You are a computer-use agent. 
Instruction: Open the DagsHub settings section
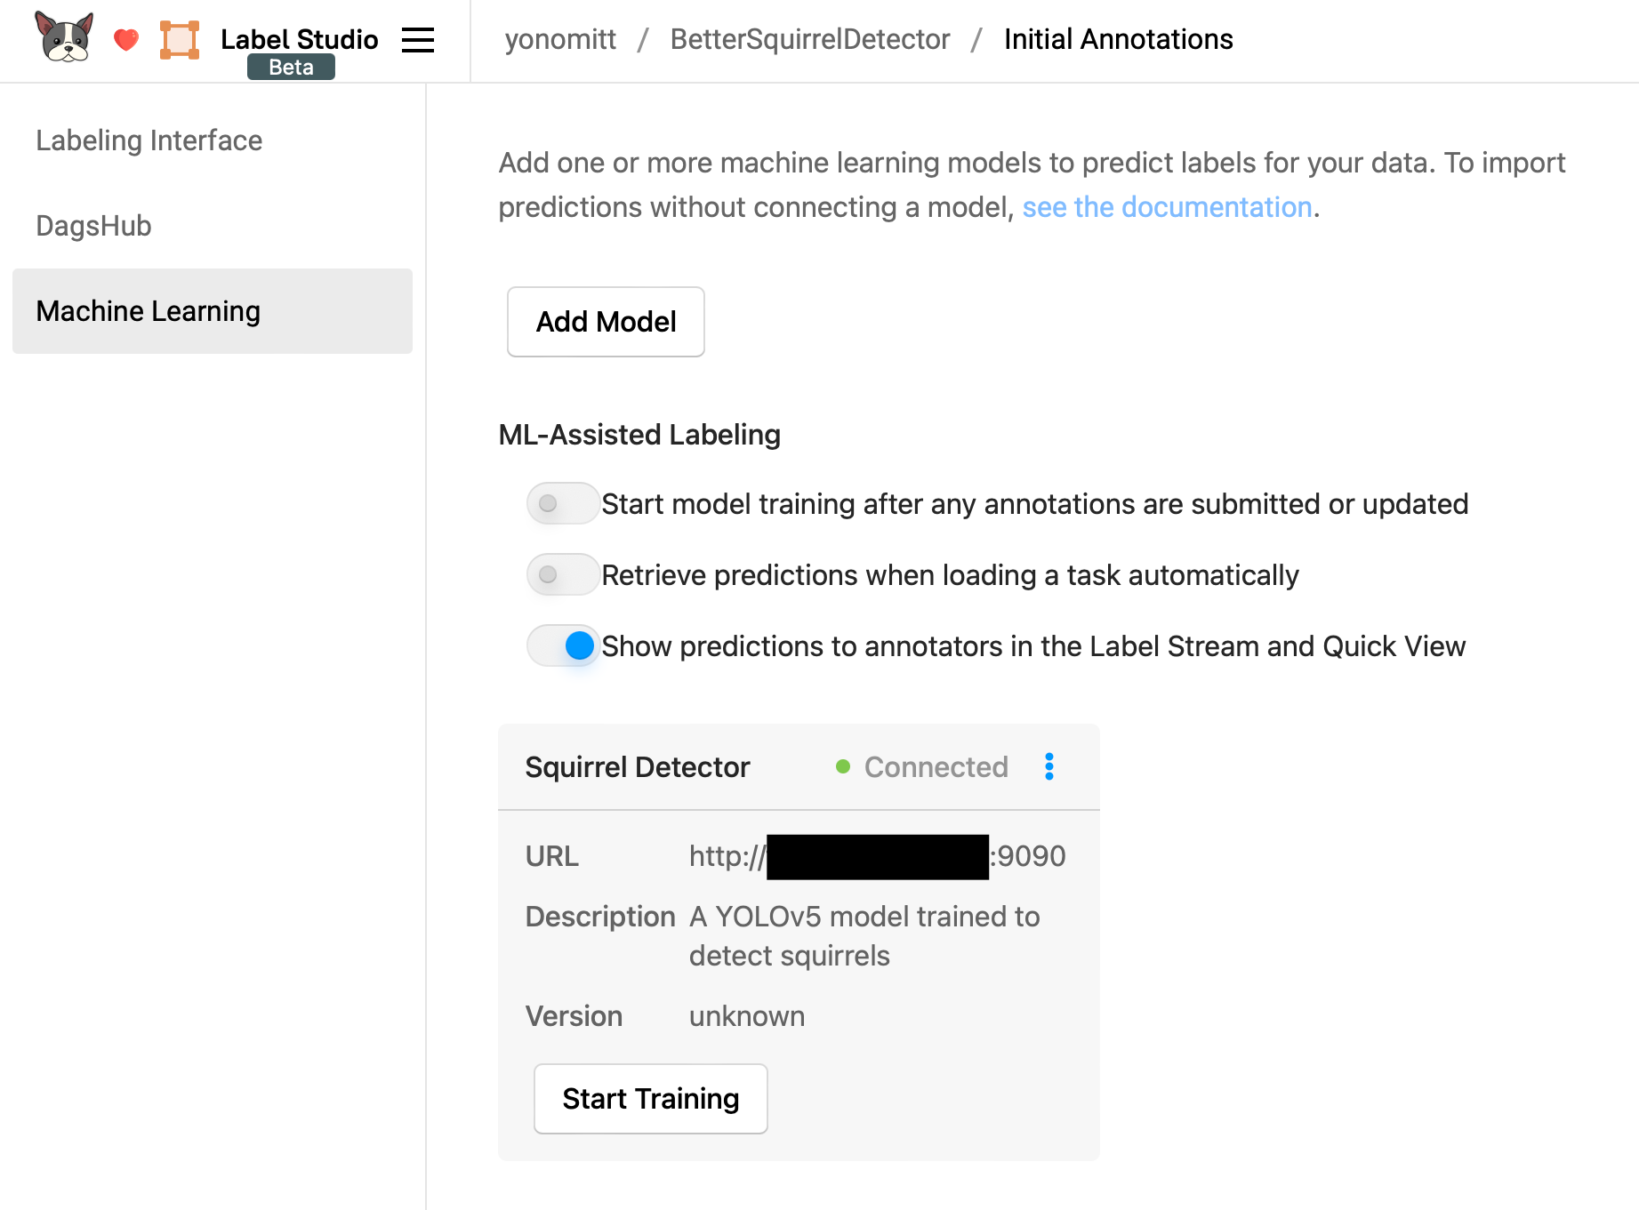click(93, 225)
